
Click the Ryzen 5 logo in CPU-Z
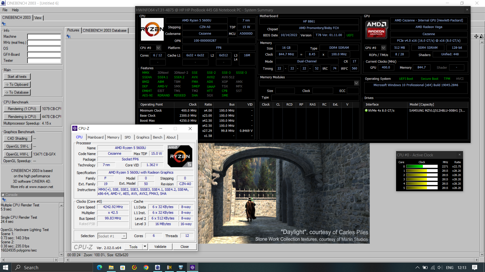(180, 156)
